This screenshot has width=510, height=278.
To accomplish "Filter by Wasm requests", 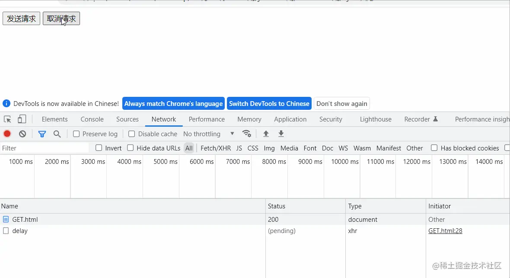I will pos(362,148).
